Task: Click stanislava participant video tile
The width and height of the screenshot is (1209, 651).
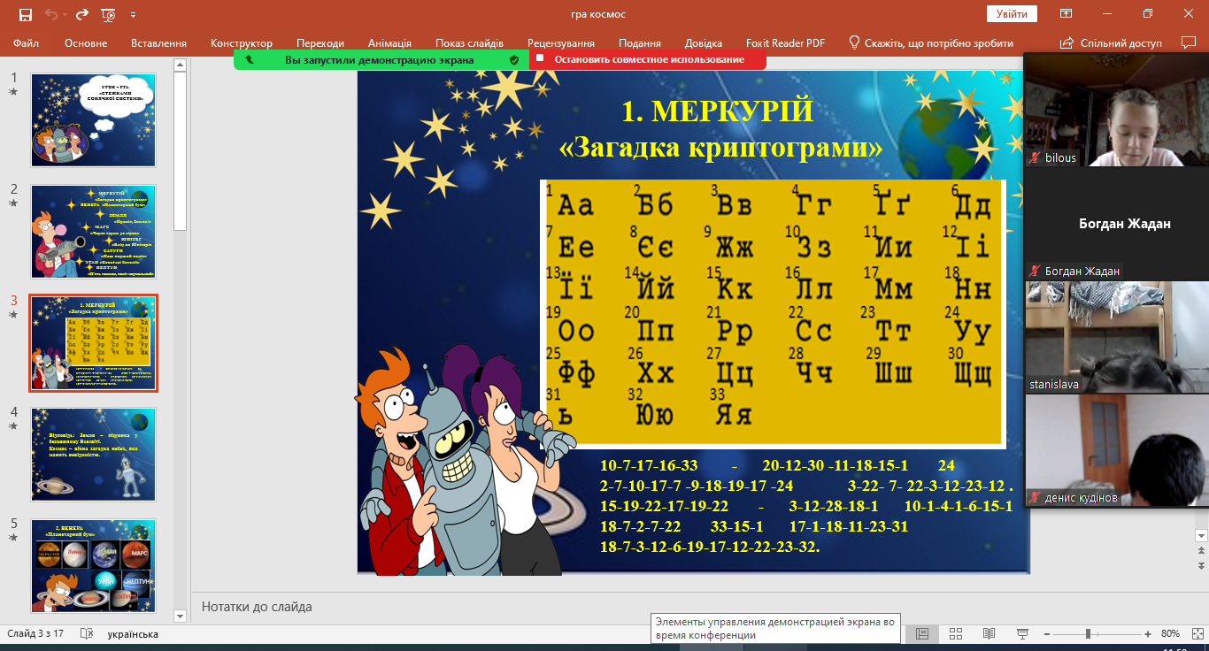Action: (x=1116, y=337)
